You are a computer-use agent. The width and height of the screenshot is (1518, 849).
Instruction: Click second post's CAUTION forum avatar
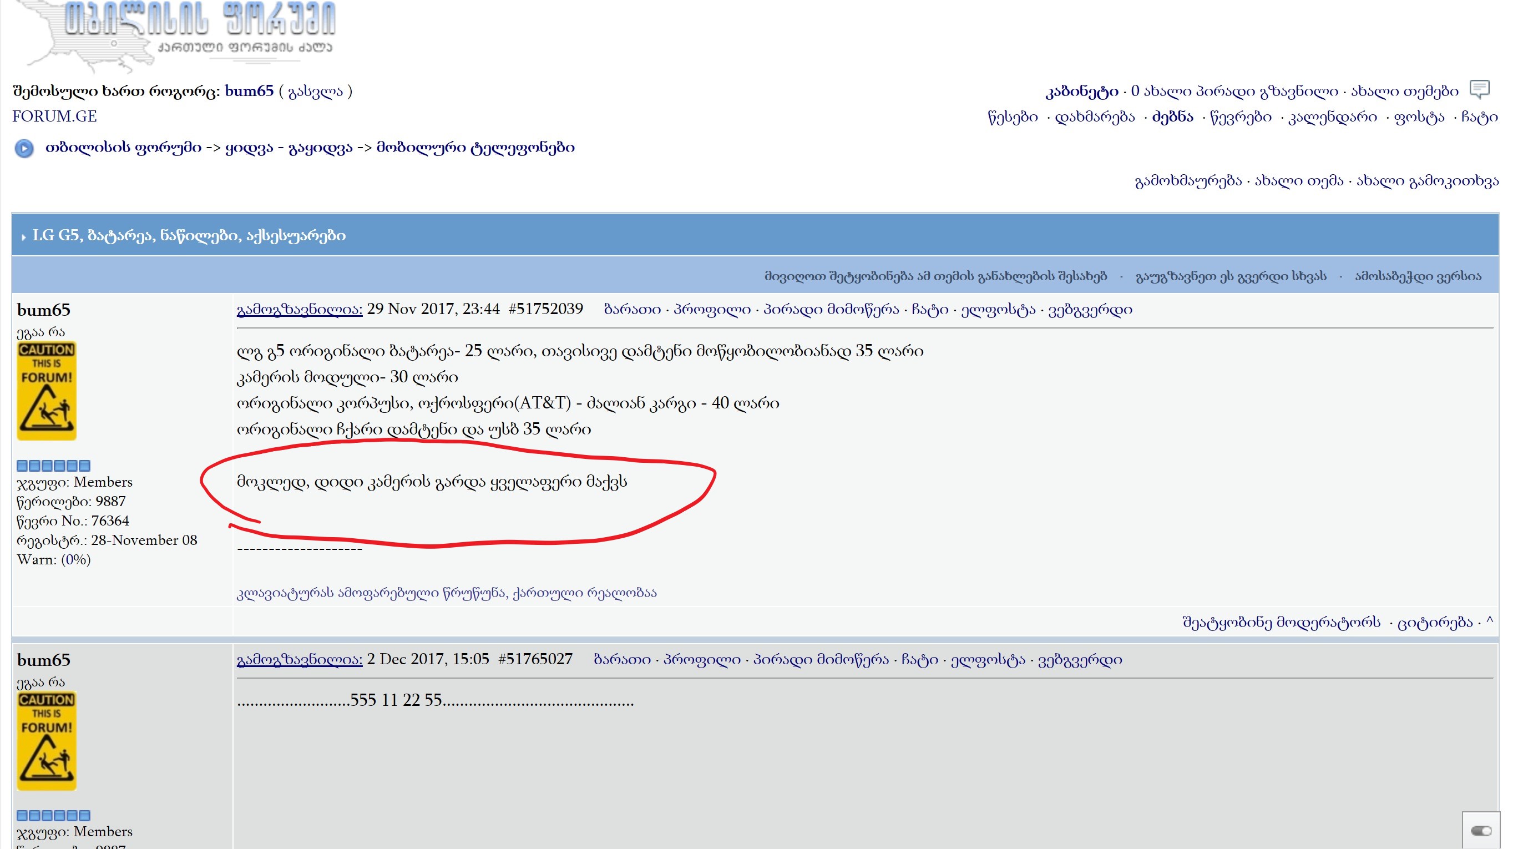47,741
